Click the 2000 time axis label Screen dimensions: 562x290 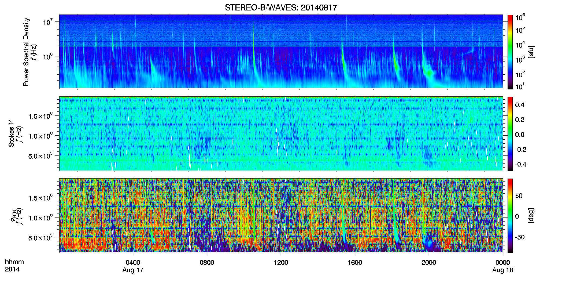[x=429, y=262]
